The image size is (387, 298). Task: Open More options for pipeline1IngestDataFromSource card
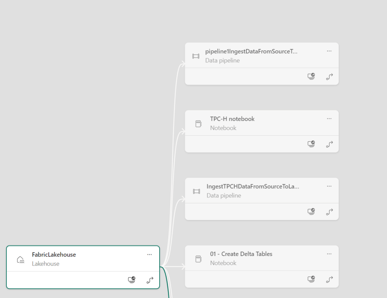click(x=329, y=51)
